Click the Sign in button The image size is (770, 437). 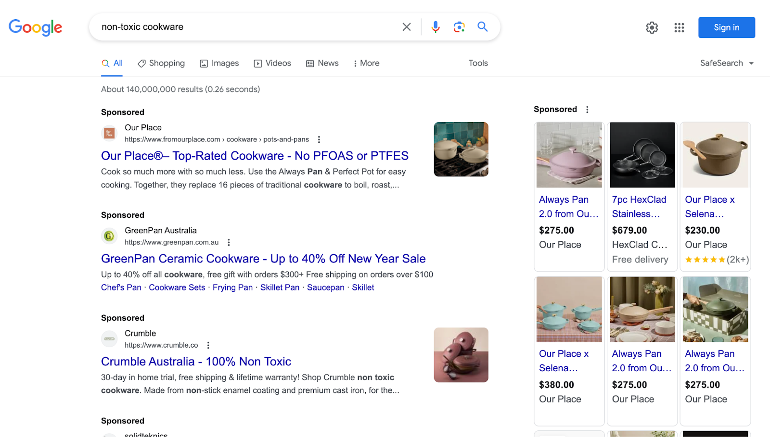(727, 27)
